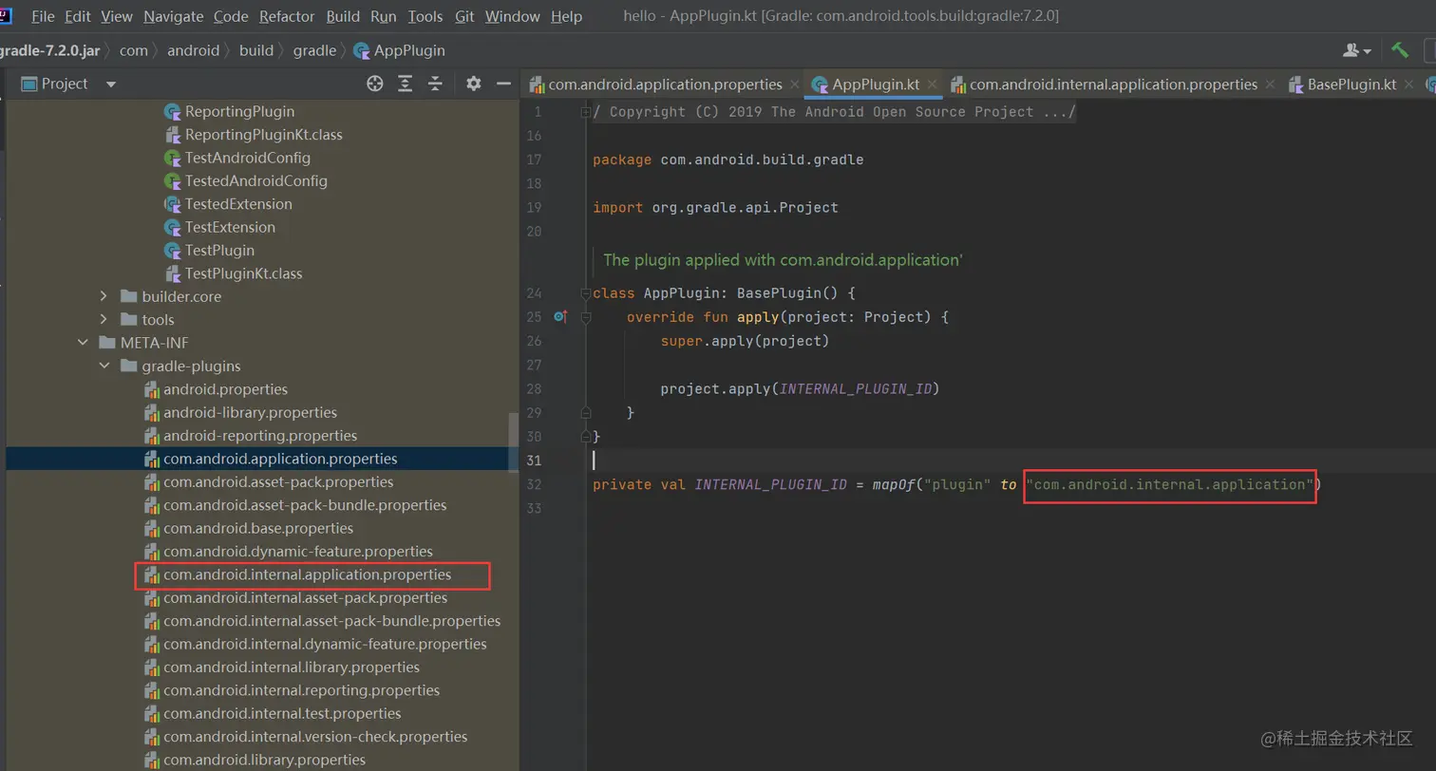
Task: Click the TestPlugin class icon
Action: pyautogui.click(x=172, y=251)
